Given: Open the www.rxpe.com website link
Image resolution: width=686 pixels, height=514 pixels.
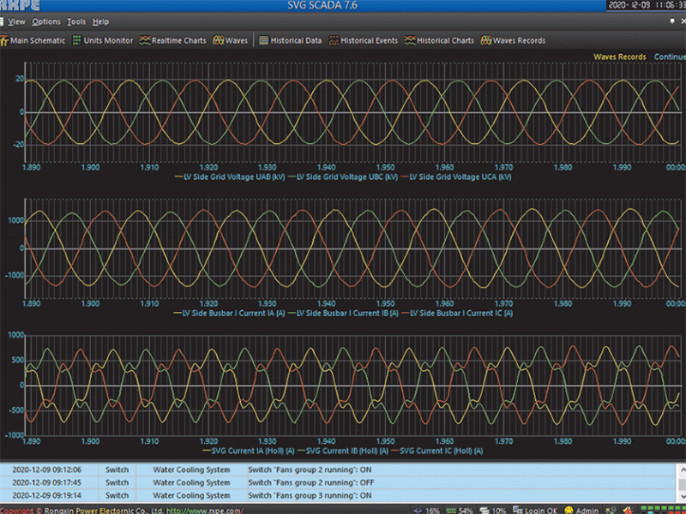Looking at the screenshot, I should coord(205,511).
